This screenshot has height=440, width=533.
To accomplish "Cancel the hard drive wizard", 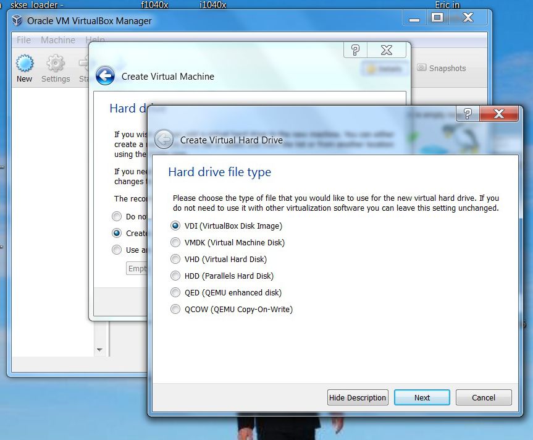I will click(x=484, y=397).
